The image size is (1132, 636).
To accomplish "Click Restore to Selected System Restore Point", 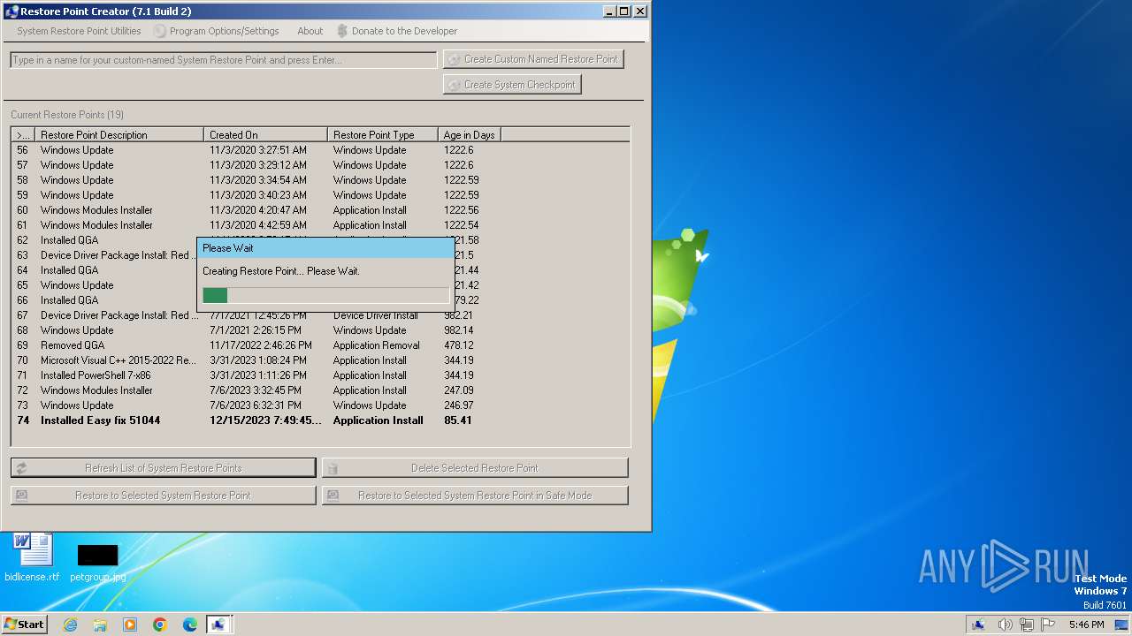I will pyautogui.click(x=163, y=496).
